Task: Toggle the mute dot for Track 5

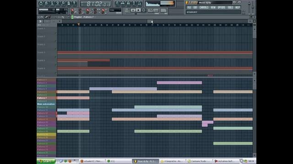Action: click(56, 65)
